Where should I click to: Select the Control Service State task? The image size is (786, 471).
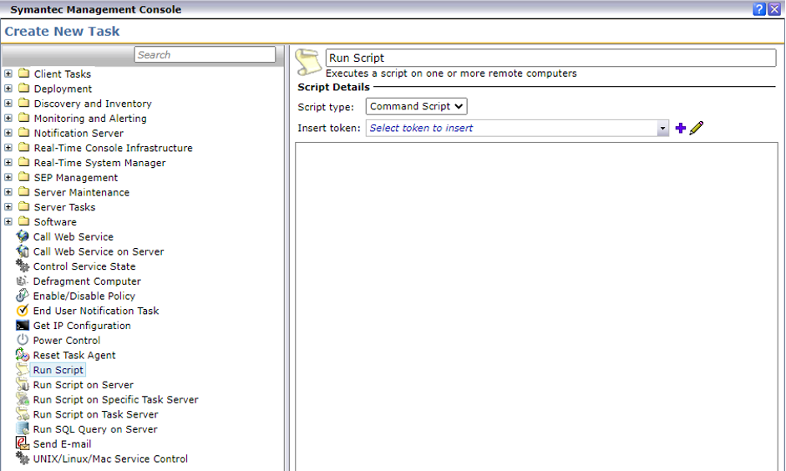click(84, 266)
